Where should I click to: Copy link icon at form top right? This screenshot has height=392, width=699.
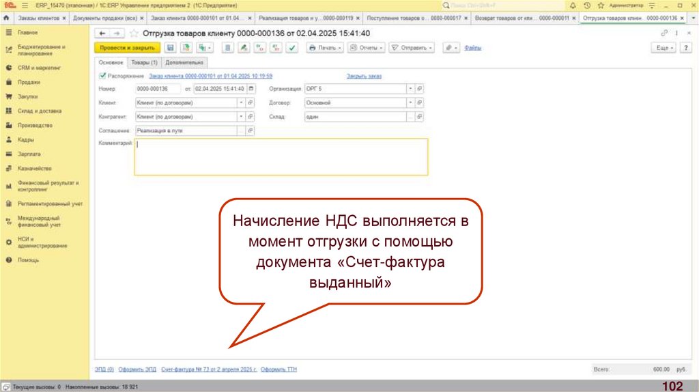(664, 33)
